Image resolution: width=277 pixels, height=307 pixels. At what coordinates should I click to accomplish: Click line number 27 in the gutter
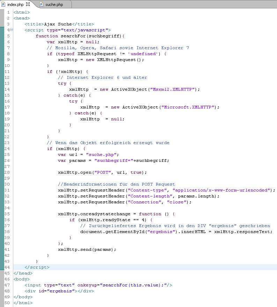[x=7, y=166]
